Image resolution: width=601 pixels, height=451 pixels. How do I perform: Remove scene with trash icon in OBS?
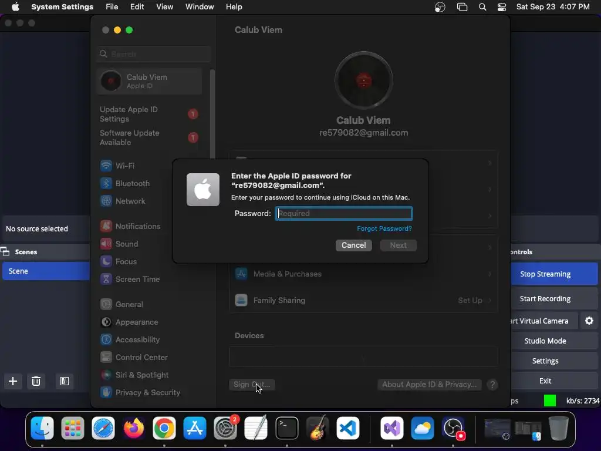[x=36, y=381]
